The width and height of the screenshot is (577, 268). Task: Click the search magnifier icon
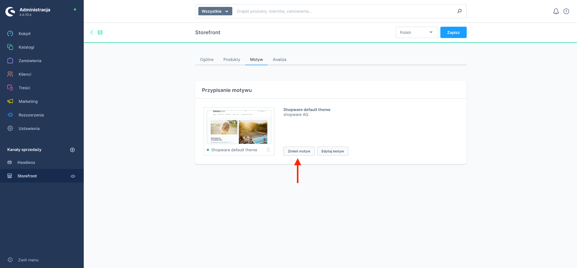[459, 11]
